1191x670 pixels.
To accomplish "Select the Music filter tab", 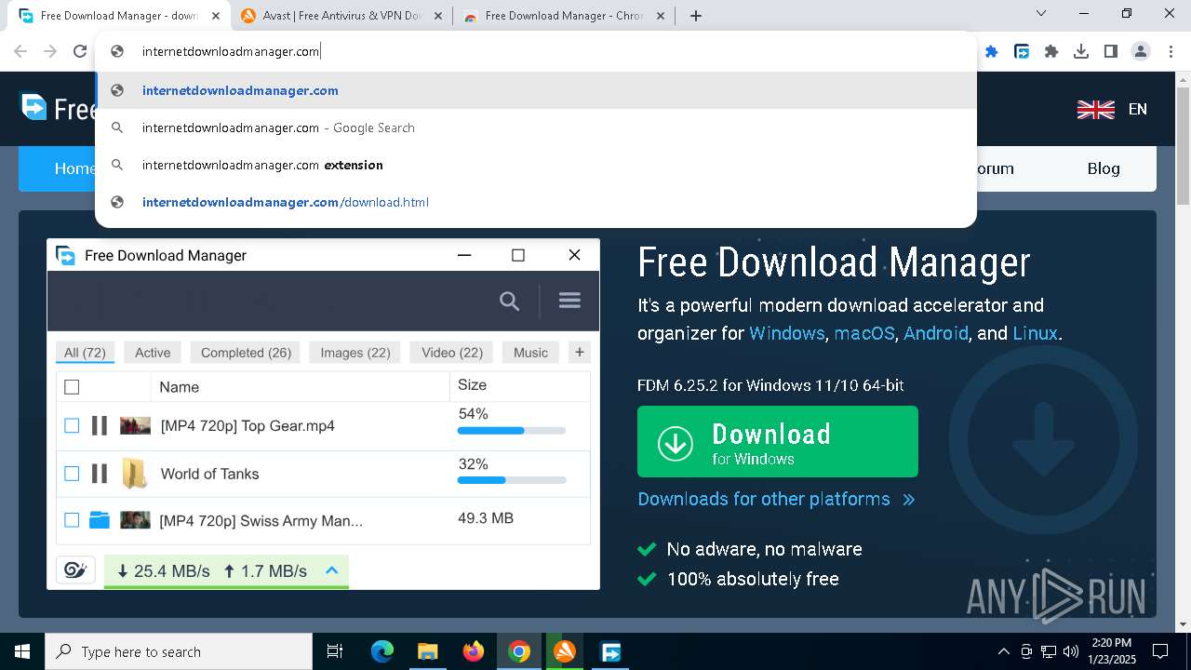I will pos(530,353).
